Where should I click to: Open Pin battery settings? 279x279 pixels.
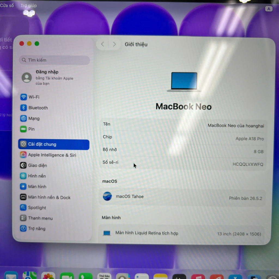tap(28, 129)
